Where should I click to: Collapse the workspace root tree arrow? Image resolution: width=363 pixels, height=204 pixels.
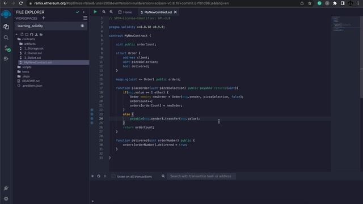16,35
